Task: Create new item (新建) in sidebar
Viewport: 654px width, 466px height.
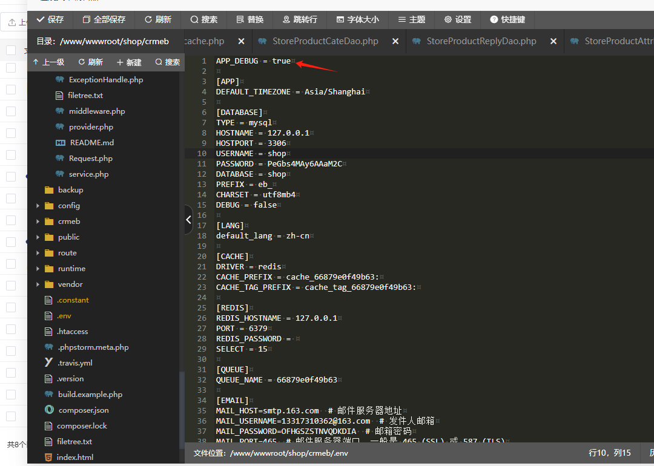Action: pyautogui.click(x=129, y=62)
